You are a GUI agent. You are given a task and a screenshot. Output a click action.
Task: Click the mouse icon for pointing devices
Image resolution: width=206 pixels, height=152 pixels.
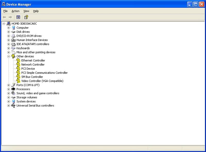13,52
